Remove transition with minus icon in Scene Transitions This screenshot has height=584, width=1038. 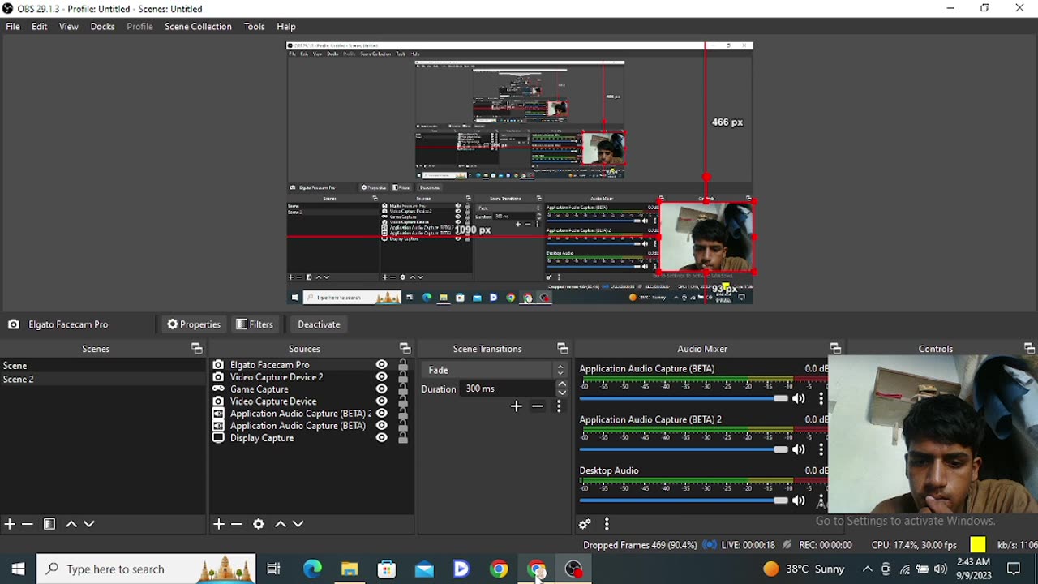tap(538, 406)
